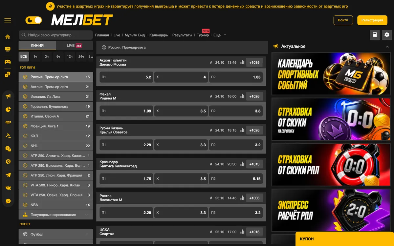The image size is (394, 246).
Task: Select the 12ч time filter
Action: point(70,57)
